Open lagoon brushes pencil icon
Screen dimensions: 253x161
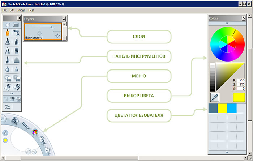click(x=25, y=125)
